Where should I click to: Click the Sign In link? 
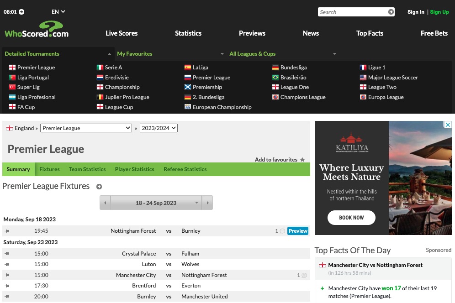(416, 12)
